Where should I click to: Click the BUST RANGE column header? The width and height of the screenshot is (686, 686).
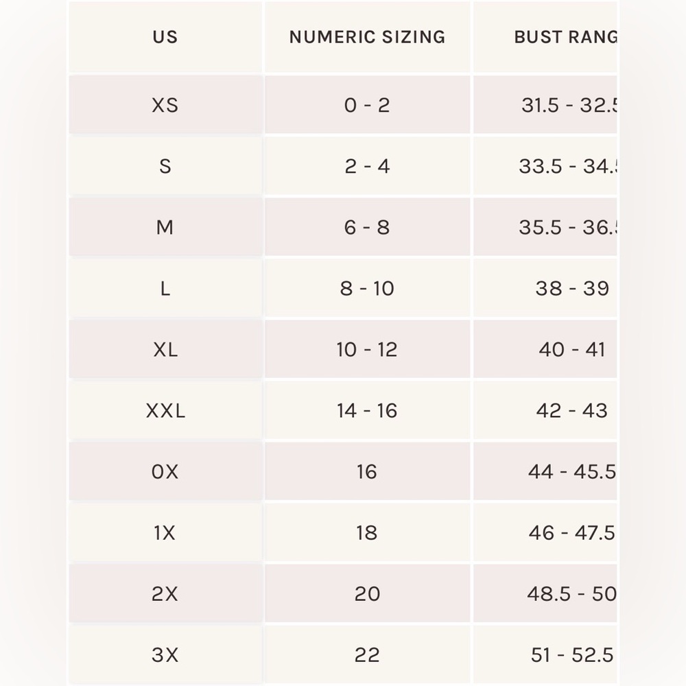click(545, 37)
